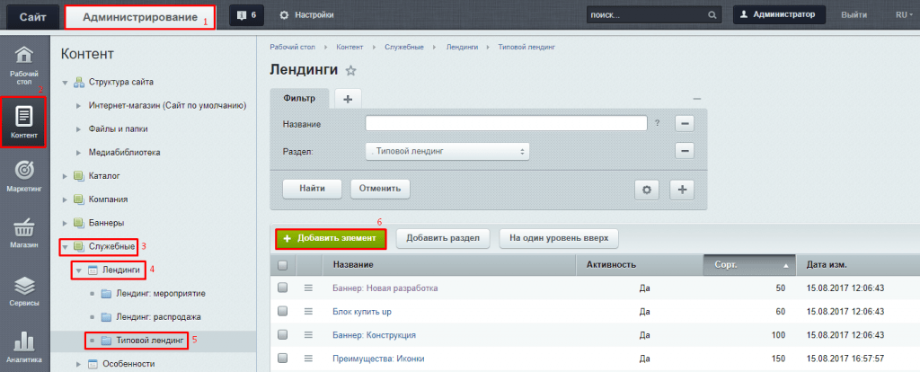This screenshot has height=372, width=920.
Task: Expand the Каталог tree node
Action: coord(66,176)
